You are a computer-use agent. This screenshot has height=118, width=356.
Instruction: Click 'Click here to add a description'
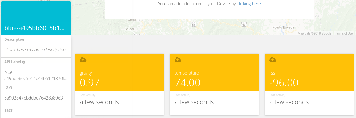[36, 50]
